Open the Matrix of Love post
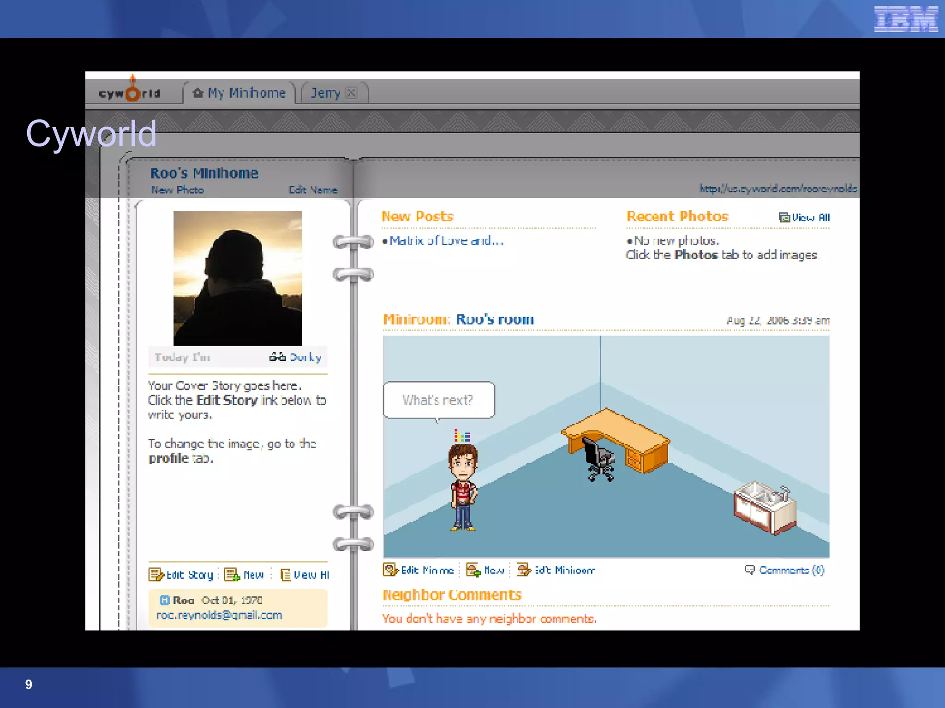The width and height of the screenshot is (945, 708). (x=446, y=241)
